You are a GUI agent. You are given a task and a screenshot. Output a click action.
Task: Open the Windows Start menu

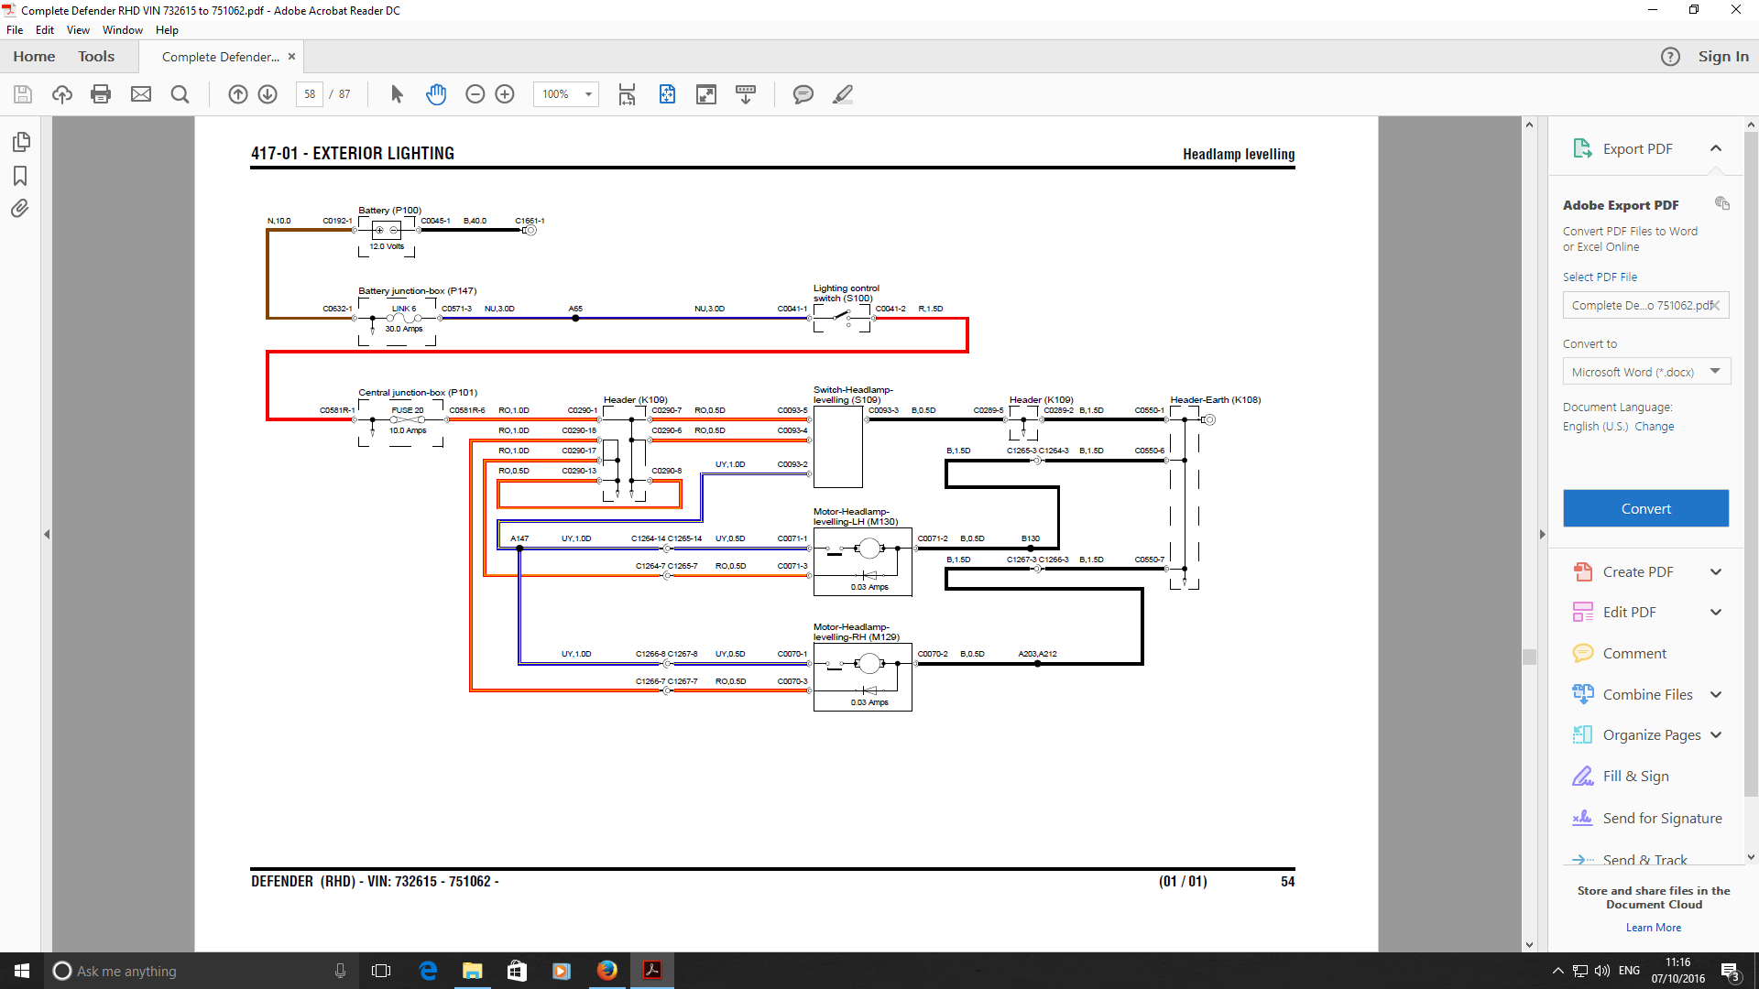click(x=22, y=971)
